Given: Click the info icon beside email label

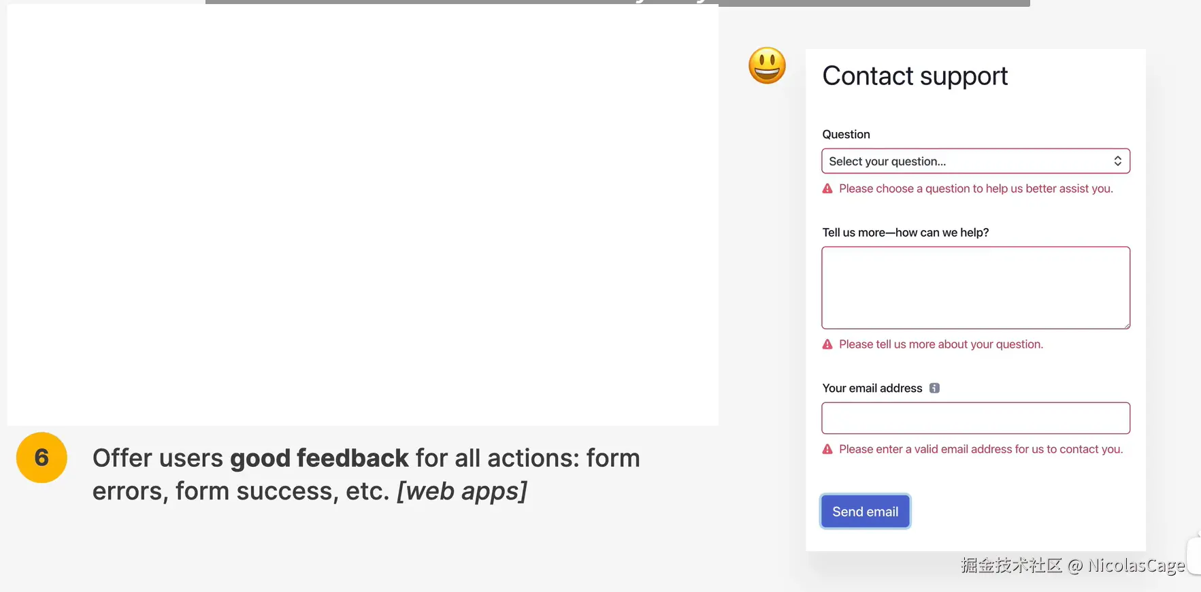Looking at the screenshot, I should coord(934,388).
